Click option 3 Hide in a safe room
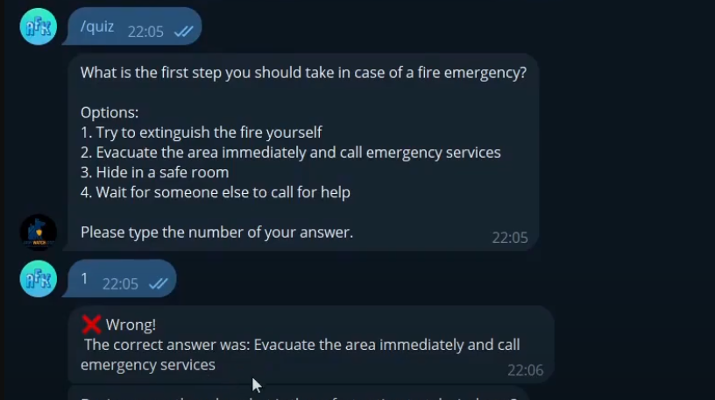The image size is (715, 400). click(154, 173)
